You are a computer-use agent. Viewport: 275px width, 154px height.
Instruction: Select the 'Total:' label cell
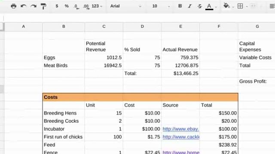[x=142, y=73]
